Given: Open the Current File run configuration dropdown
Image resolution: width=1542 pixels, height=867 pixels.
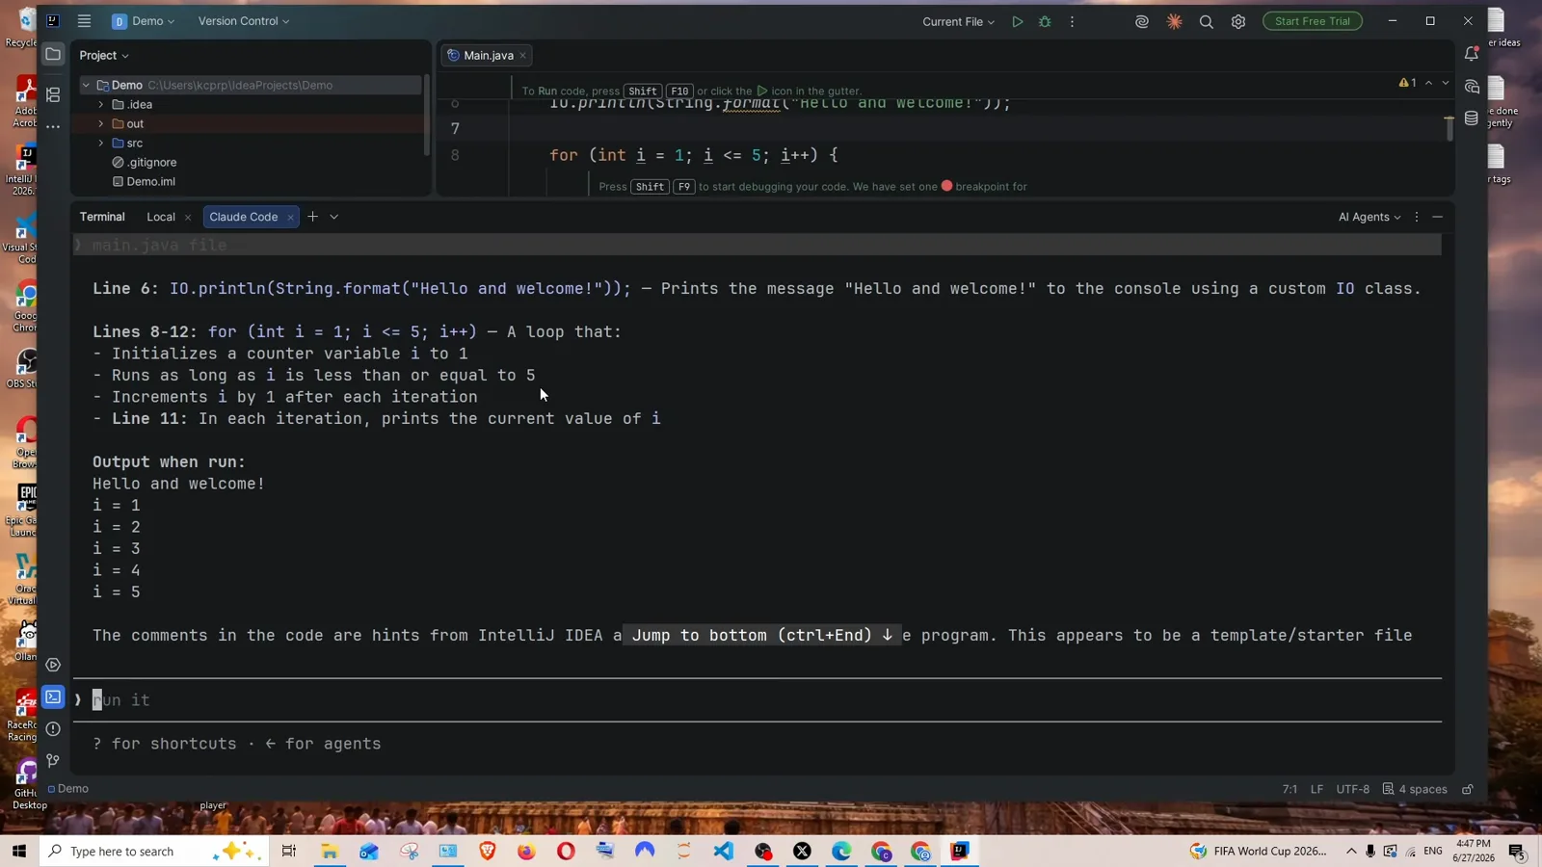Looking at the screenshot, I should coord(958,21).
